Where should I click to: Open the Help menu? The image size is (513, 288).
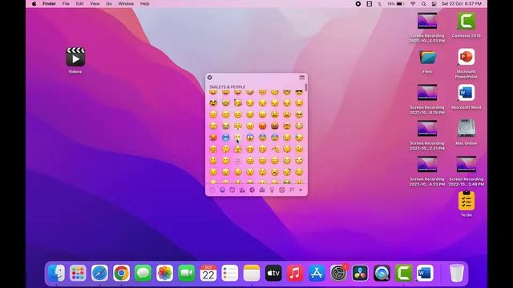point(144,3)
